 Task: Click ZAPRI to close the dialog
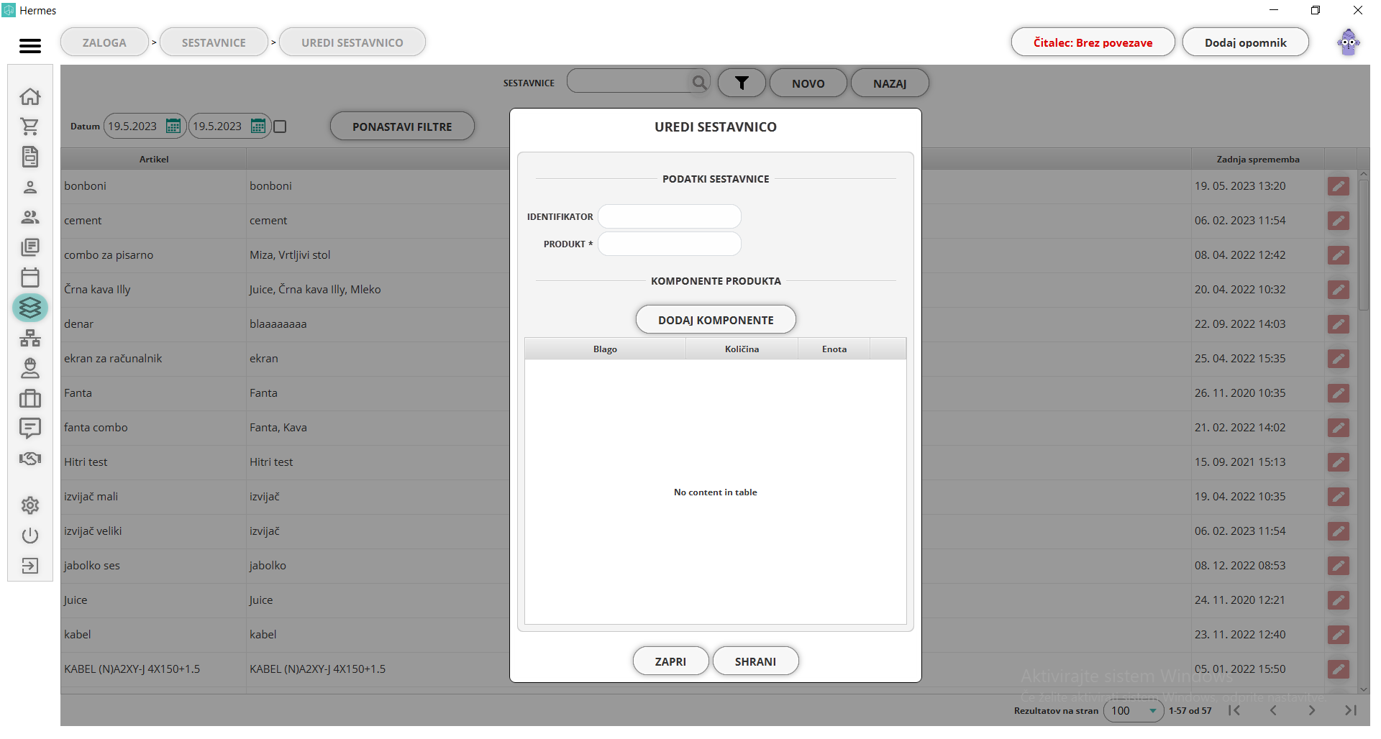click(670, 661)
